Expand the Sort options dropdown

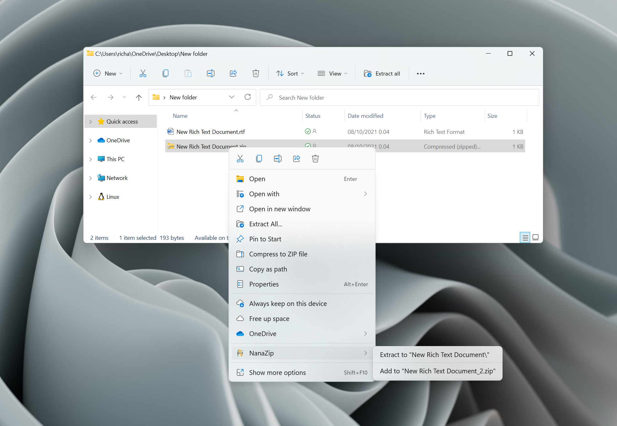pos(290,73)
